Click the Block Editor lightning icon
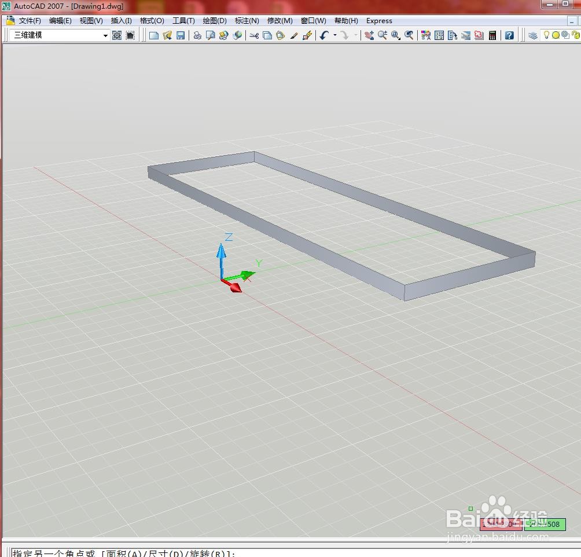 coord(307,35)
